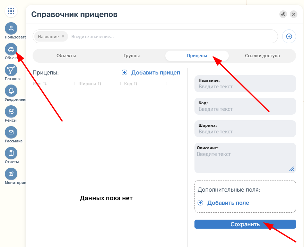The height and width of the screenshot is (247, 304).
Task: Close the Справочник прицепов panel
Action: point(294,14)
